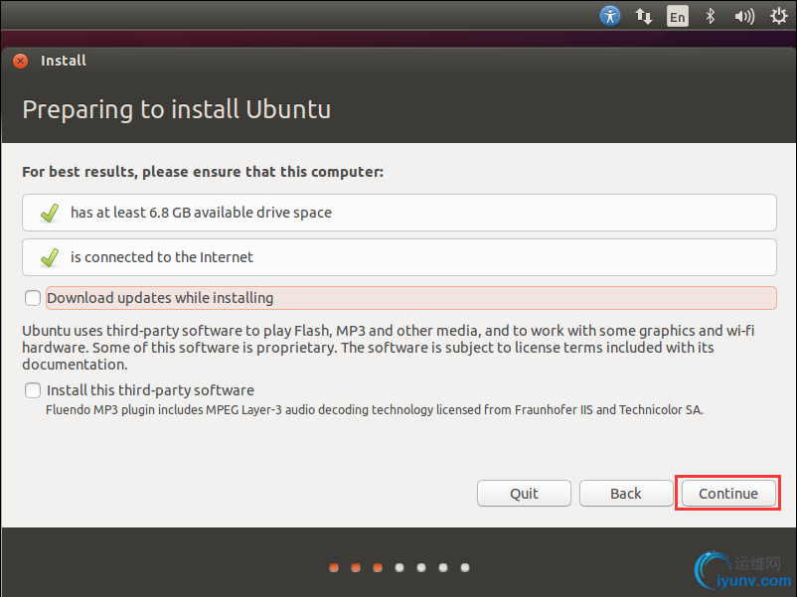Tick Install this third-party software checkbox
Image resolution: width=797 pixels, height=597 pixels.
33,390
